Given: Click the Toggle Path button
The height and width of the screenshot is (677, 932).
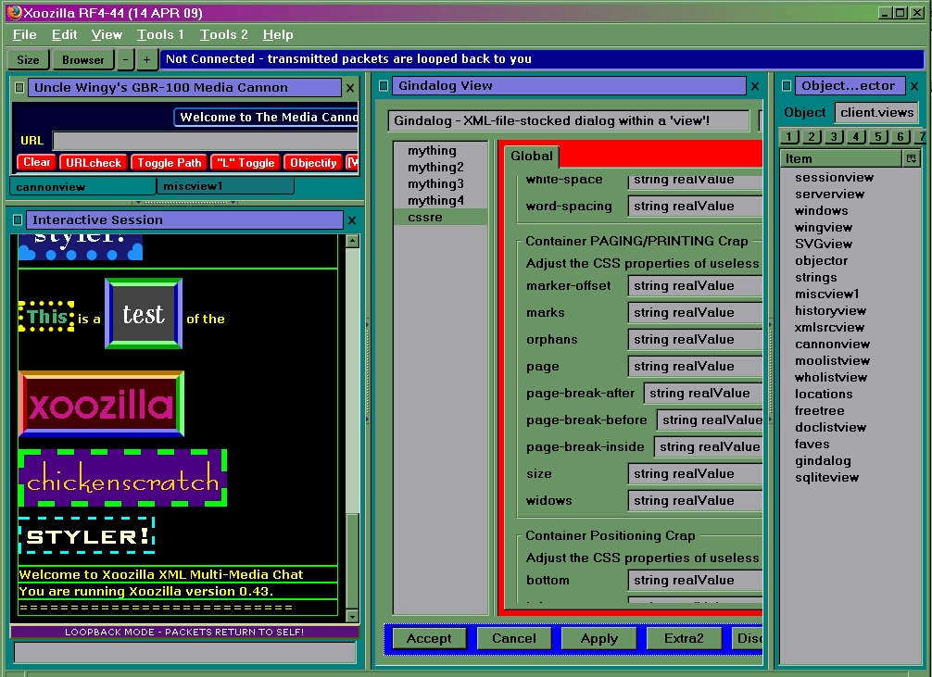Looking at the screenshot, I should coord(170,162).
